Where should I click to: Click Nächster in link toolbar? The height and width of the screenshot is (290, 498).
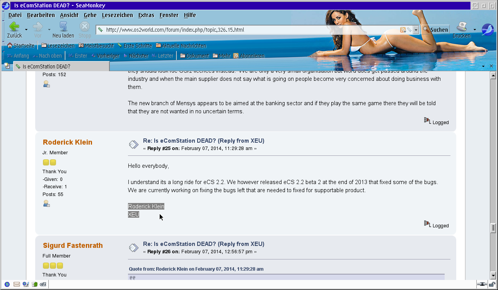(x=136, y=56)
